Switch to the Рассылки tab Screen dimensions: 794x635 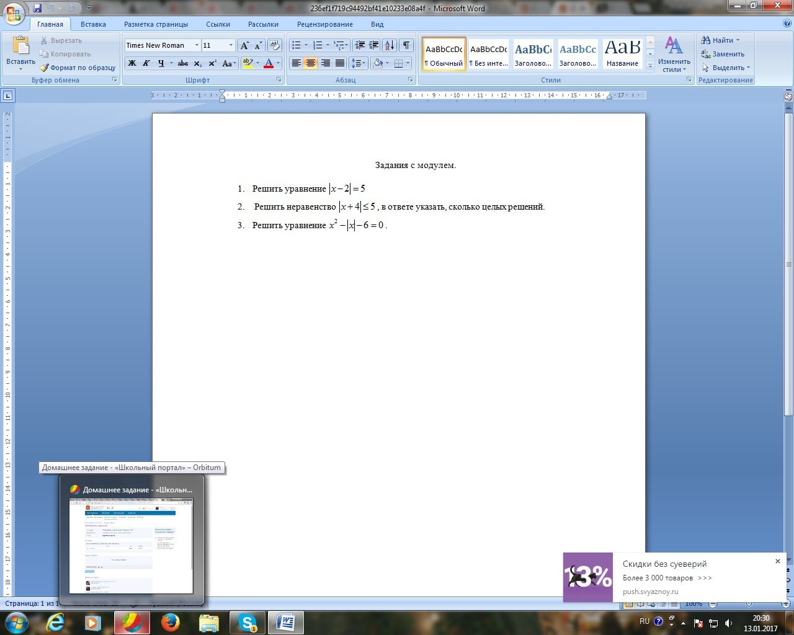263,24
